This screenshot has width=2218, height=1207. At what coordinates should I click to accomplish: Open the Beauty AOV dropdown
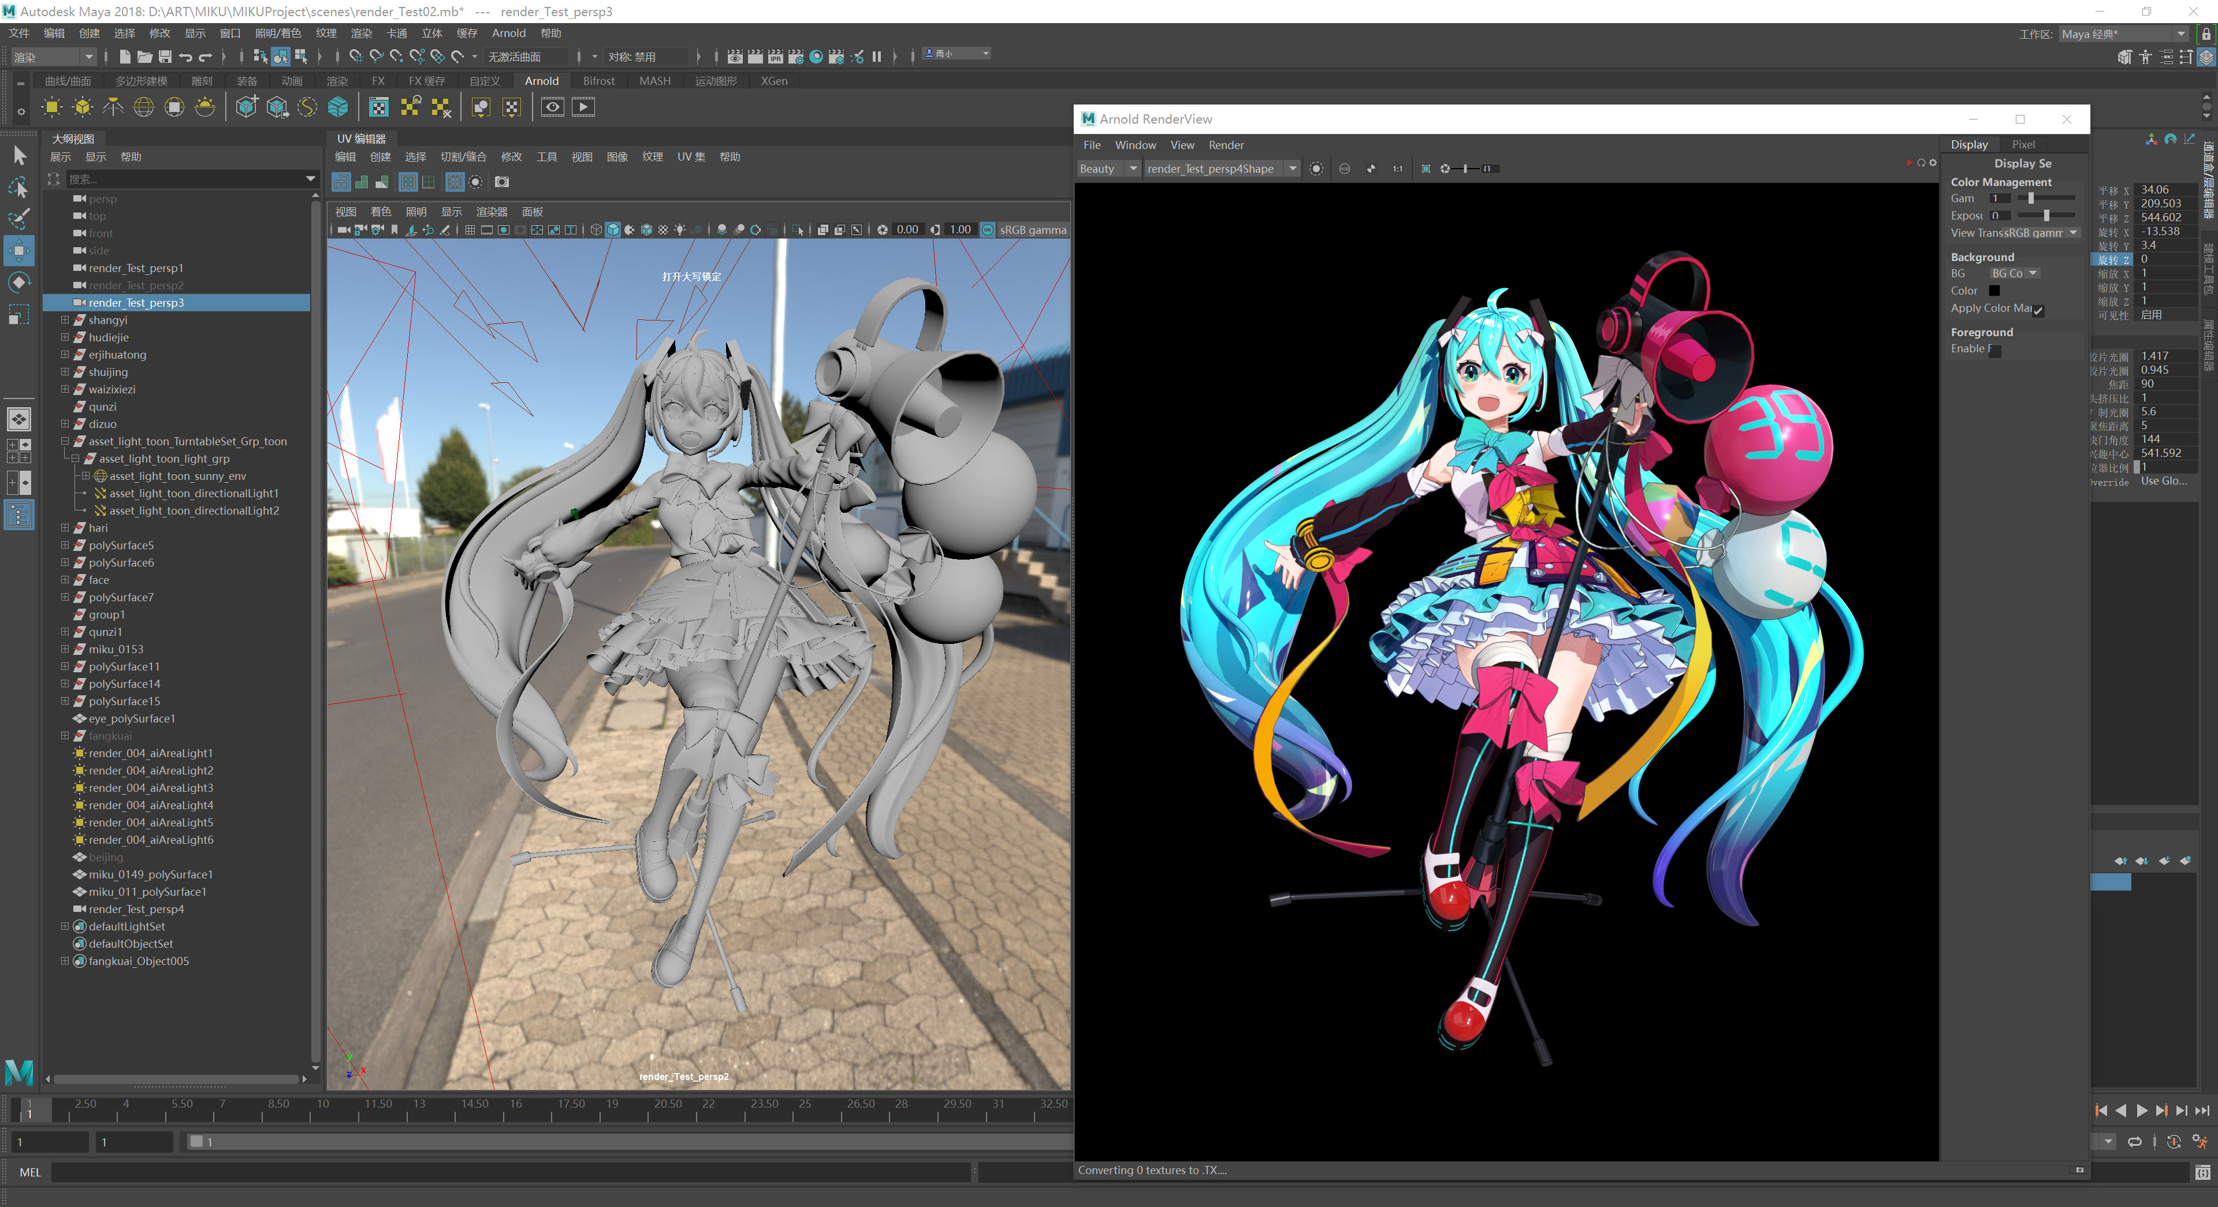tap(1109, 169)
